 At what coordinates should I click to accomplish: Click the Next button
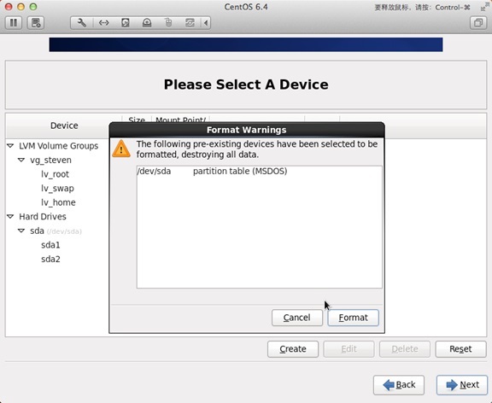tap(462, 385)
